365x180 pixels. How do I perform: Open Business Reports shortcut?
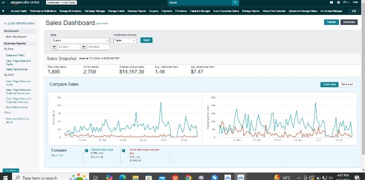click(x=136, y=11)
